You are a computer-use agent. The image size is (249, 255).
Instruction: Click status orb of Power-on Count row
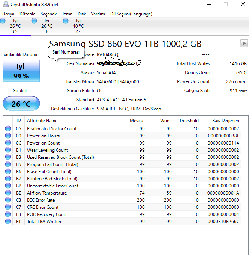8,143
